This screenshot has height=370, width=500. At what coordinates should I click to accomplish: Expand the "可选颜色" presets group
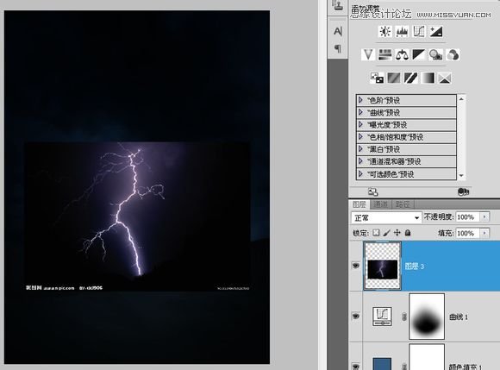click(360, 174)
